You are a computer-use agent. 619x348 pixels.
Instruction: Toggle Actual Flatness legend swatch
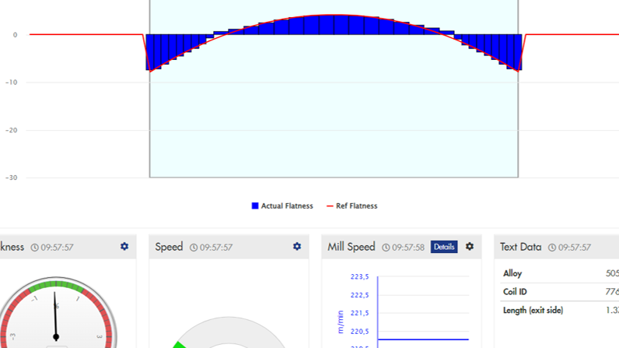point(255,206)
